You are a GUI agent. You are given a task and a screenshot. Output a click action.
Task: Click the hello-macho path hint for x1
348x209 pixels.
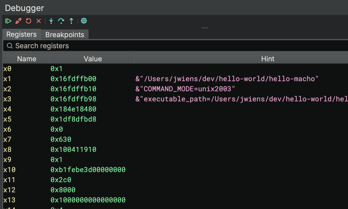227,79
